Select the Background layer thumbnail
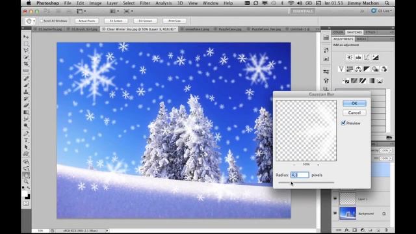This screenshot has height=234, width=416. pyautogui.click(x=348, y=213)
